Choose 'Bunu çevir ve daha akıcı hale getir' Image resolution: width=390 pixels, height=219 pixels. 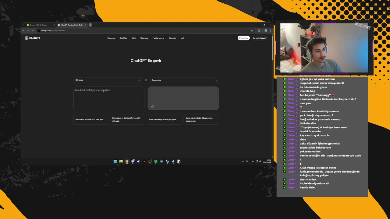coord(91,120)
